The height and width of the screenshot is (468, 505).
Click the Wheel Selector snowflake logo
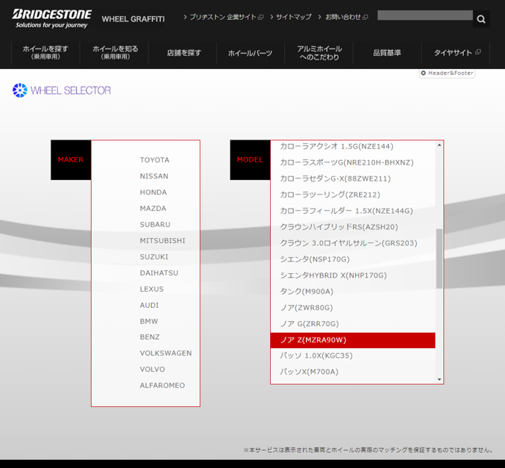[x=20, y=90]
